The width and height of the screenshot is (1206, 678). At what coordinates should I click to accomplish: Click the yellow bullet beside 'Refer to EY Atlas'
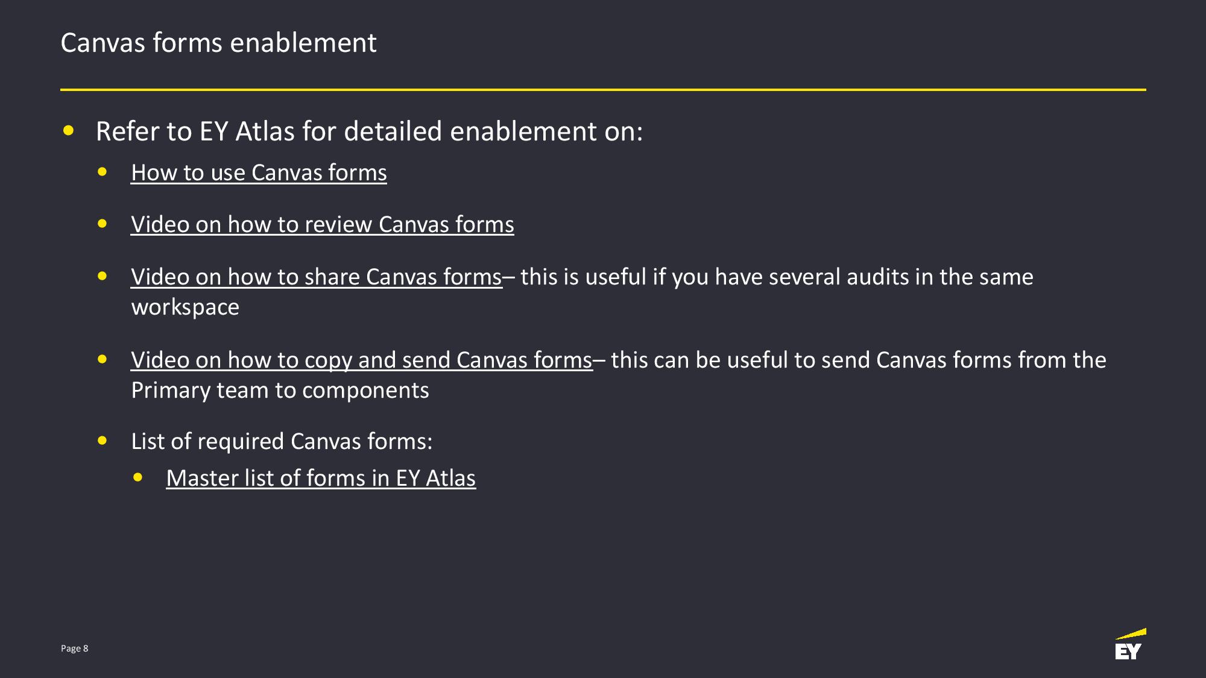[68, 130]
